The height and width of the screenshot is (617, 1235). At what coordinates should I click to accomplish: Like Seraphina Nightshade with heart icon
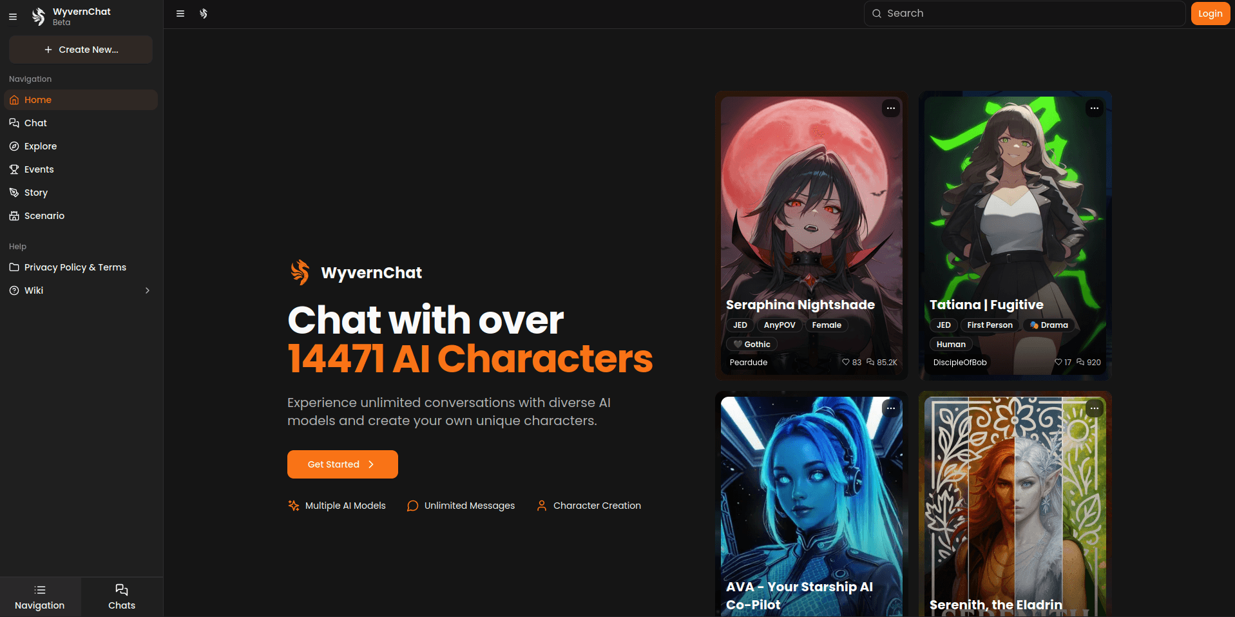pos(846,362)
